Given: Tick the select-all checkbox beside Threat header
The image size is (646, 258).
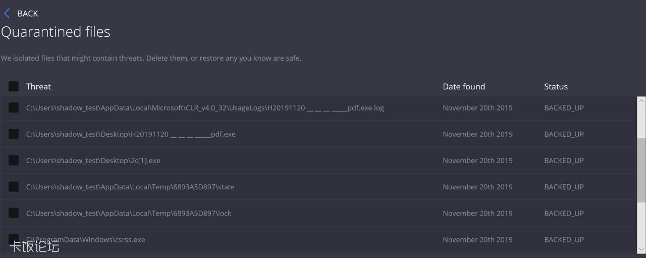Looking at the screenshot, I should coord(14,86).
